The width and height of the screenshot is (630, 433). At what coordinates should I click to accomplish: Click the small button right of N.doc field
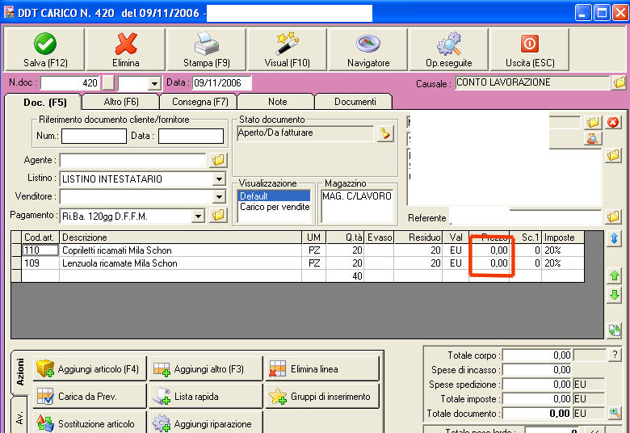tap(108, 83)
